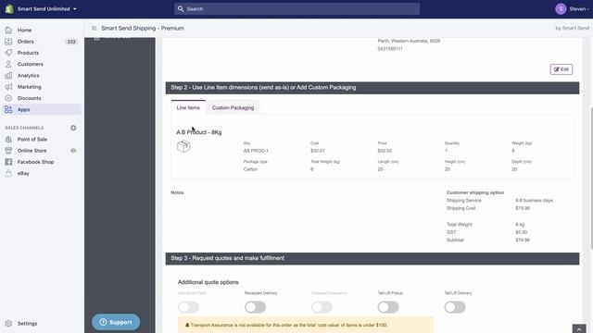Toggle the Transport Assurance switch

point(322,307)
